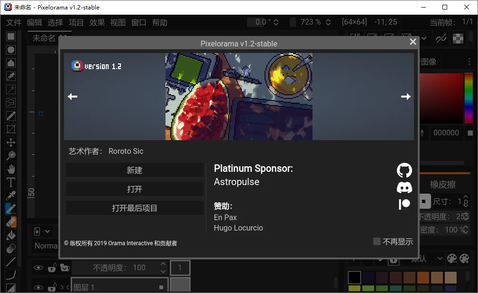The image size is (478, 293).
Task: Select the Lasso selection tool
Action: click(10, 103)
